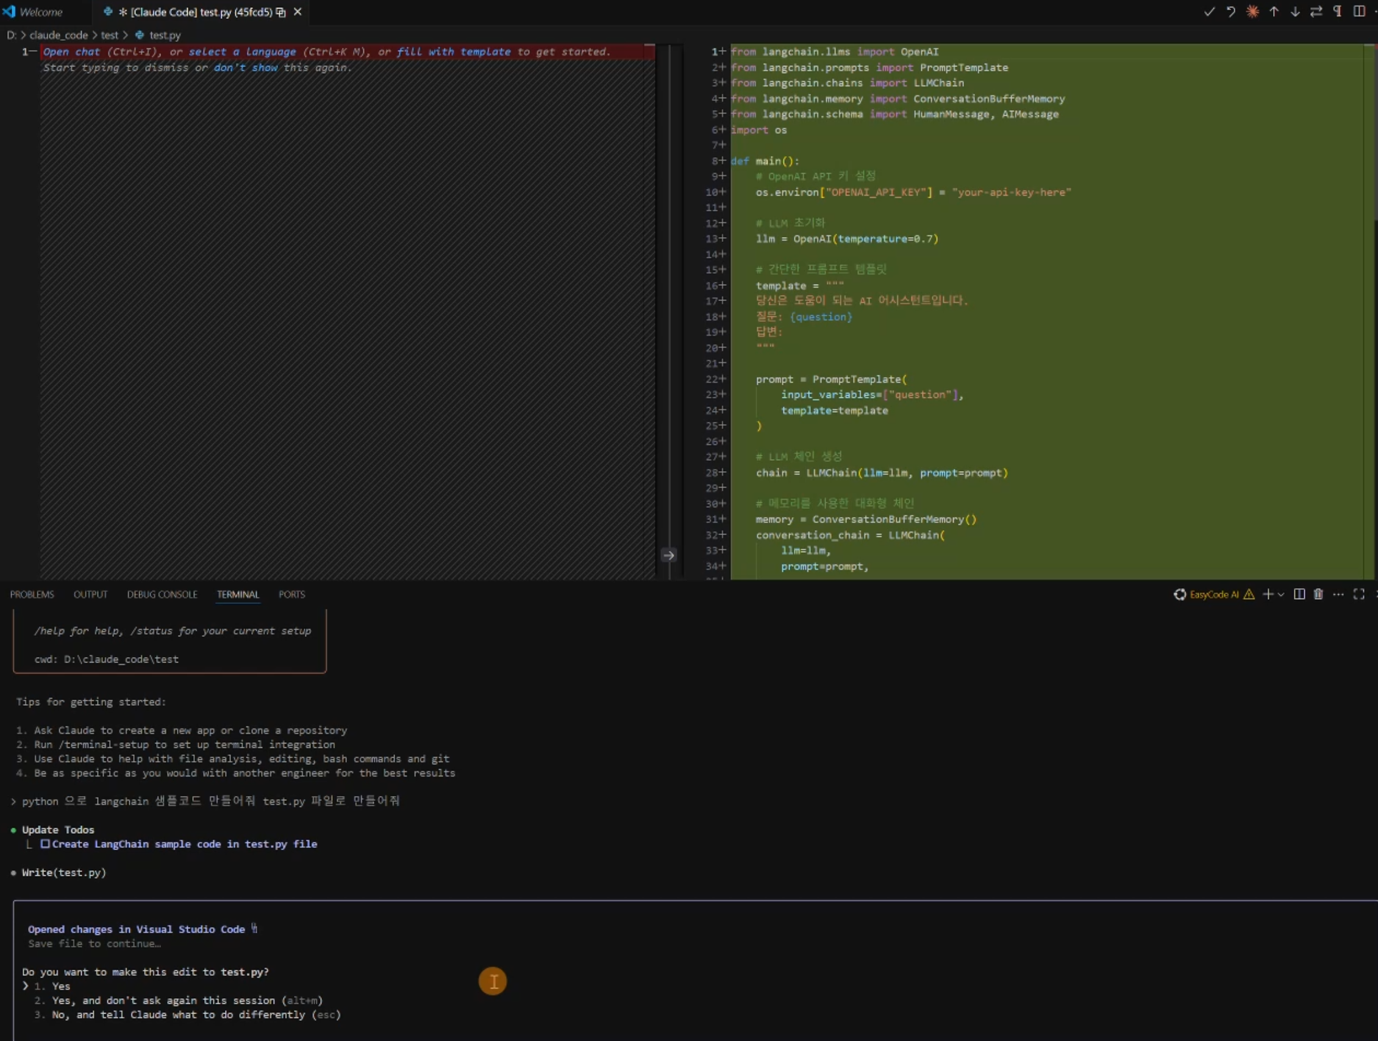Click the copy-changes arrow between diff panes
Image resolution: width=1378 pixels, height=1041 pixels.
(x=668, y=555)
